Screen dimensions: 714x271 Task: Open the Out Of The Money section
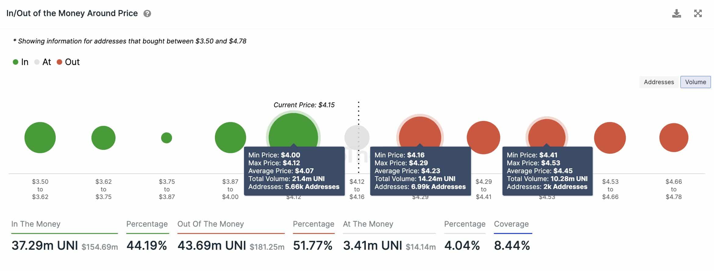point(210,224)
